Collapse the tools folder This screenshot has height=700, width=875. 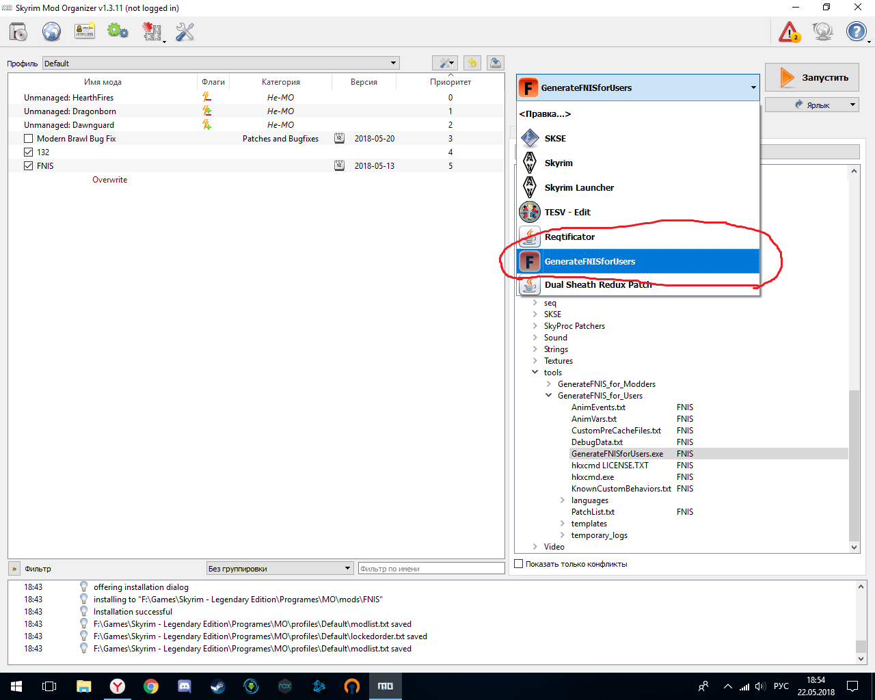(535, 373)
